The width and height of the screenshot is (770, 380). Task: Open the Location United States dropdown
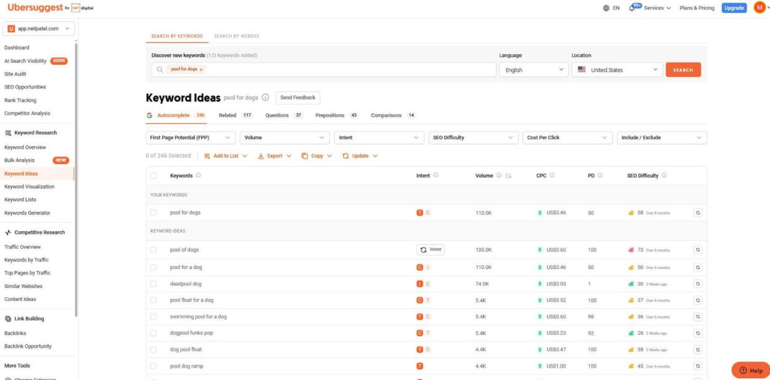(617, 70)
